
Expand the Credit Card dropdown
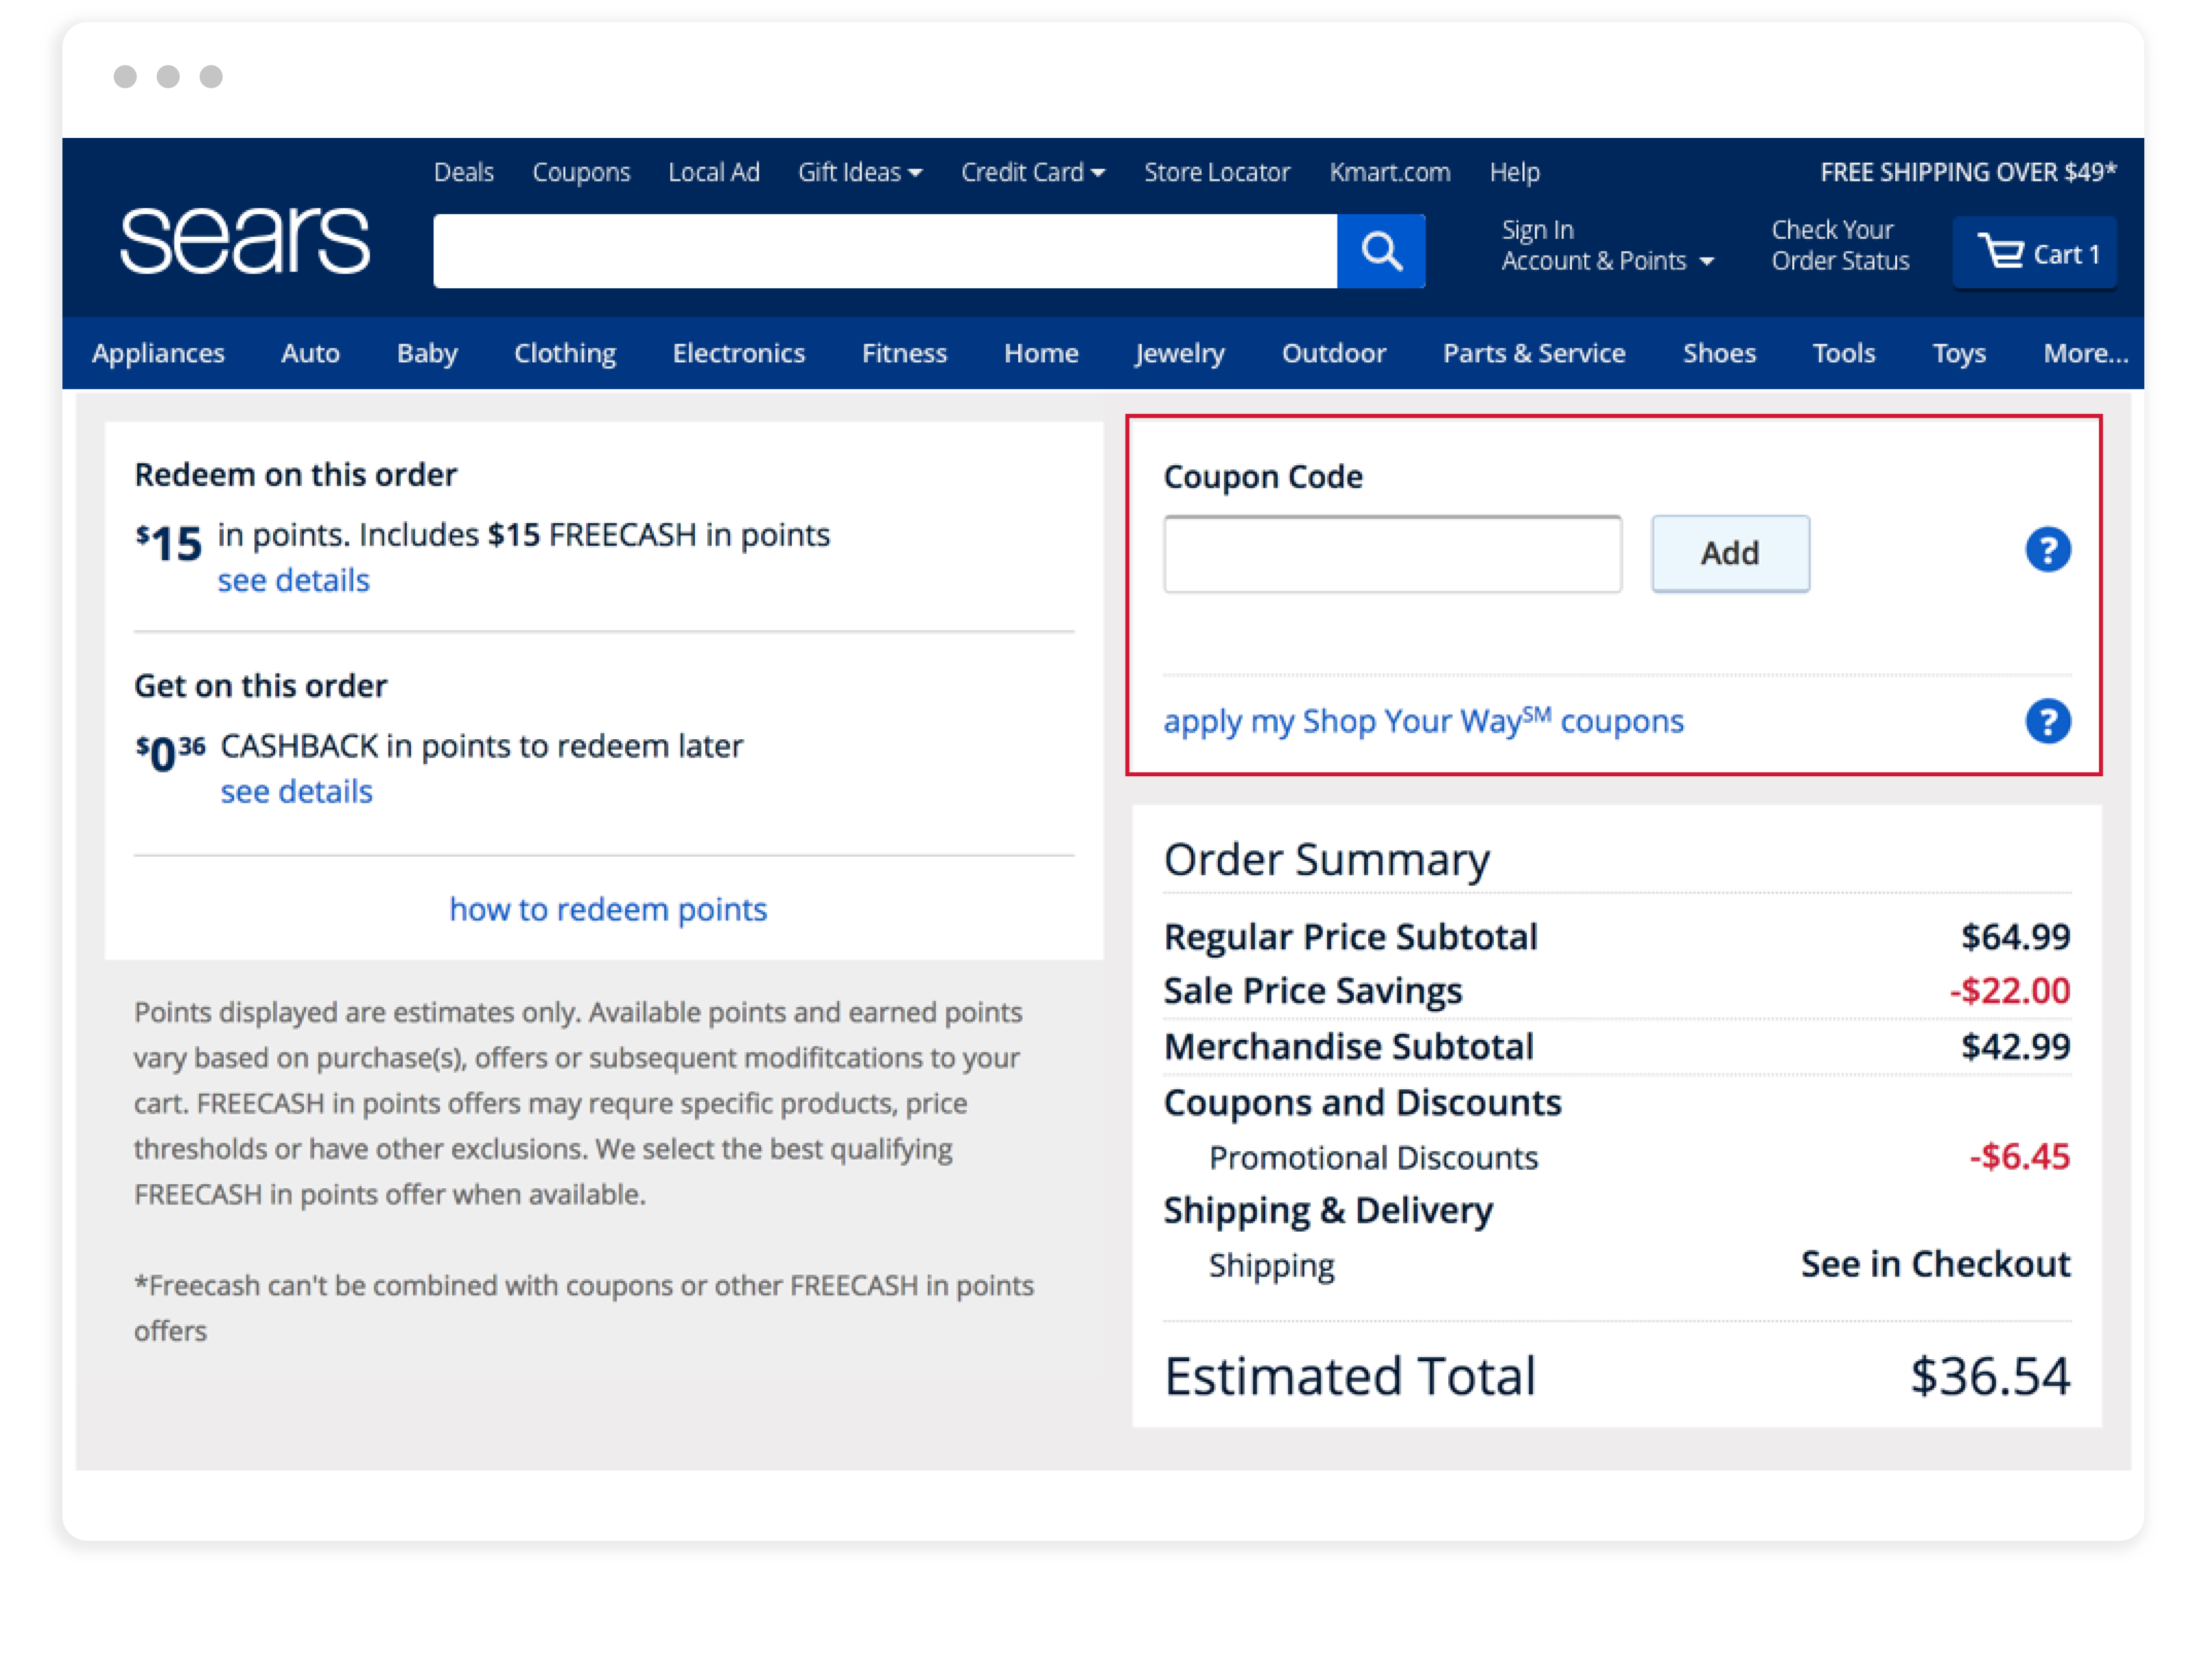click(x=1032, y=172)
